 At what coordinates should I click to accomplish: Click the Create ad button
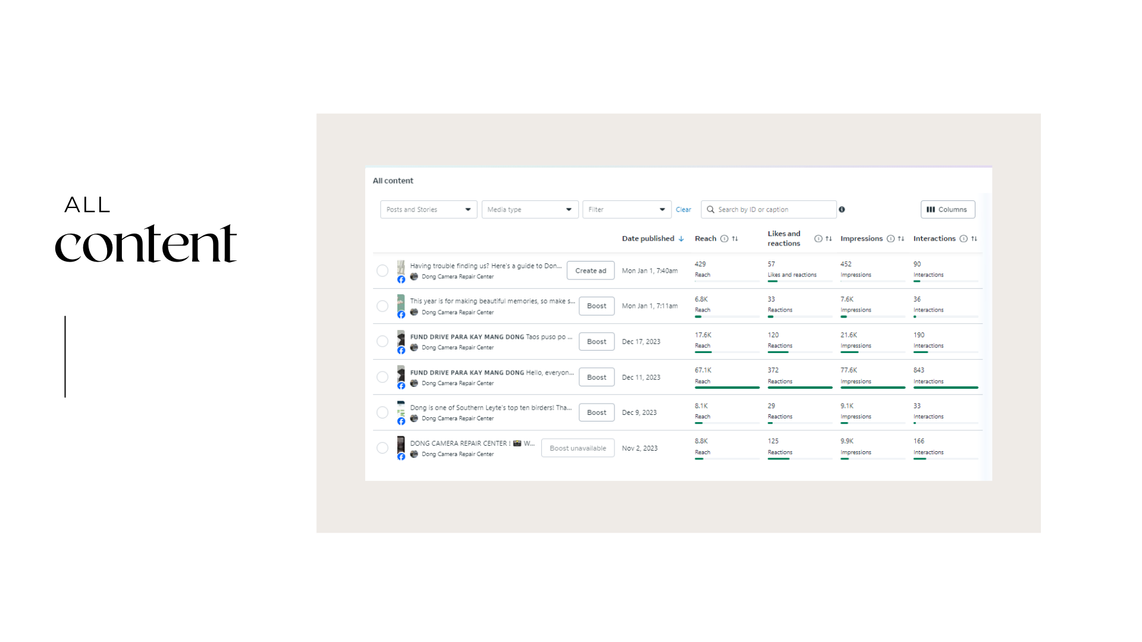coord(590,271)
